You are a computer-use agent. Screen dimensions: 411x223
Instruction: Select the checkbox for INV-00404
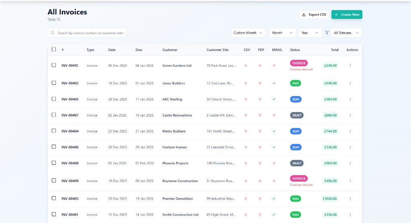pos(54,131)
